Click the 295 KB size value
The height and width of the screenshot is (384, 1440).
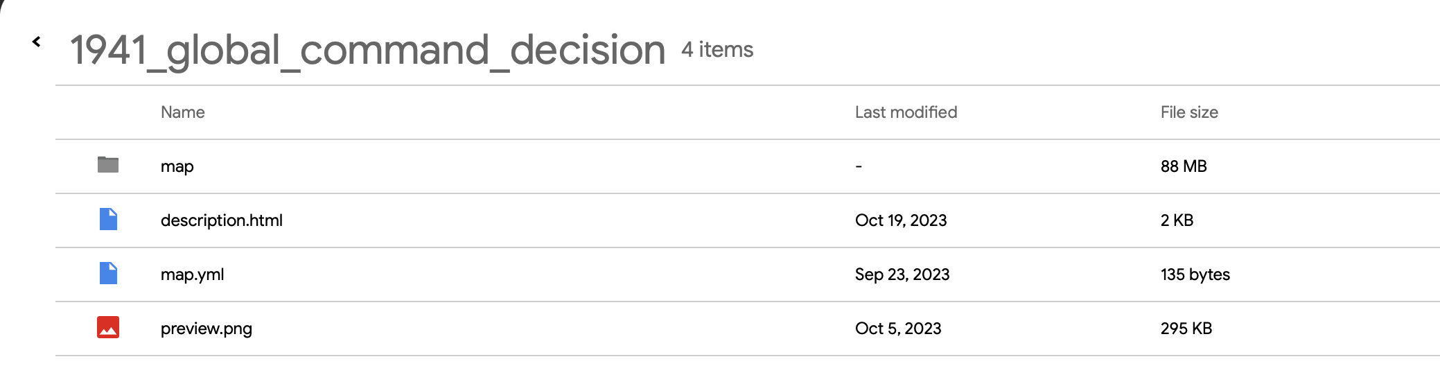[x=1186, y=329]
